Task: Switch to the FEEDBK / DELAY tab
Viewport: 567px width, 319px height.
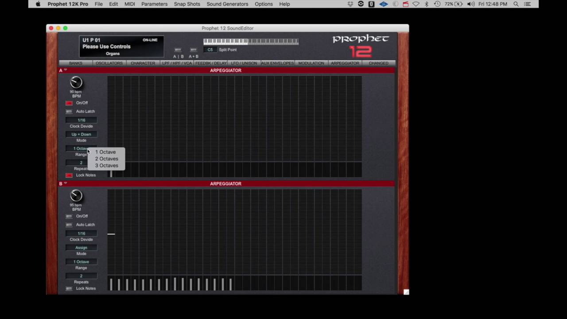Action: [210, 63]
